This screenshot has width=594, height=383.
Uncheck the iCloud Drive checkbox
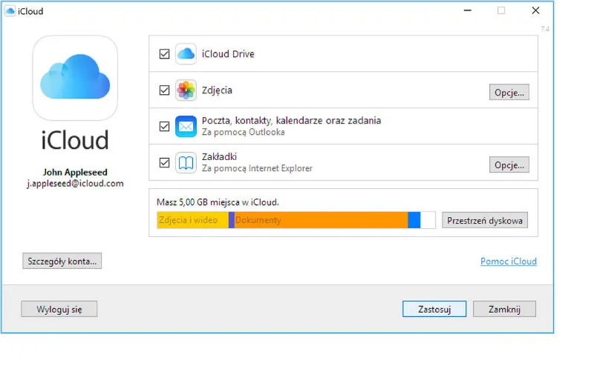pos(164,54)
